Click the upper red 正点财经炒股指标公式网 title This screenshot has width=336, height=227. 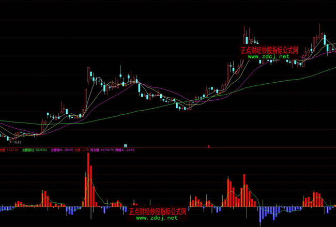point(269,50)
